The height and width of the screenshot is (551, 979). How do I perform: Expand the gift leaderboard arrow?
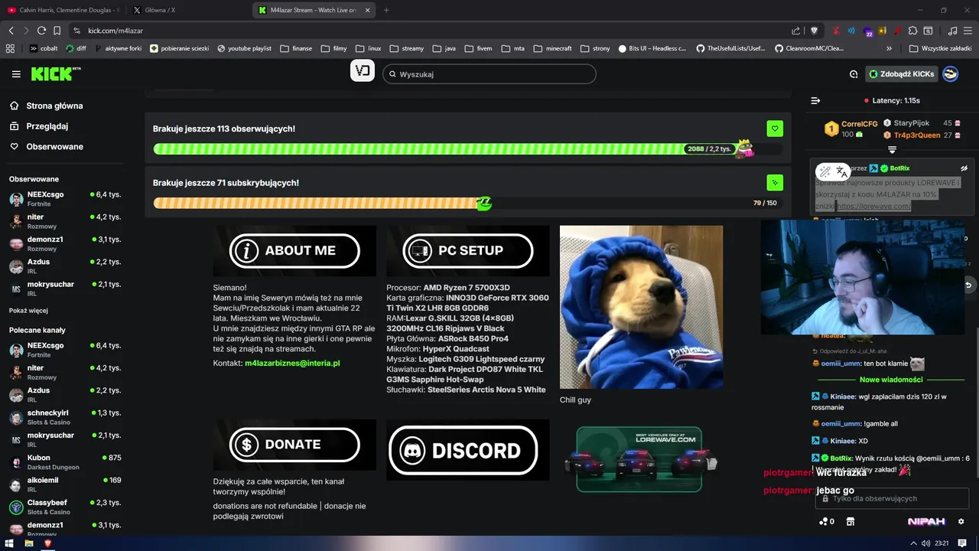coord(892,150)
